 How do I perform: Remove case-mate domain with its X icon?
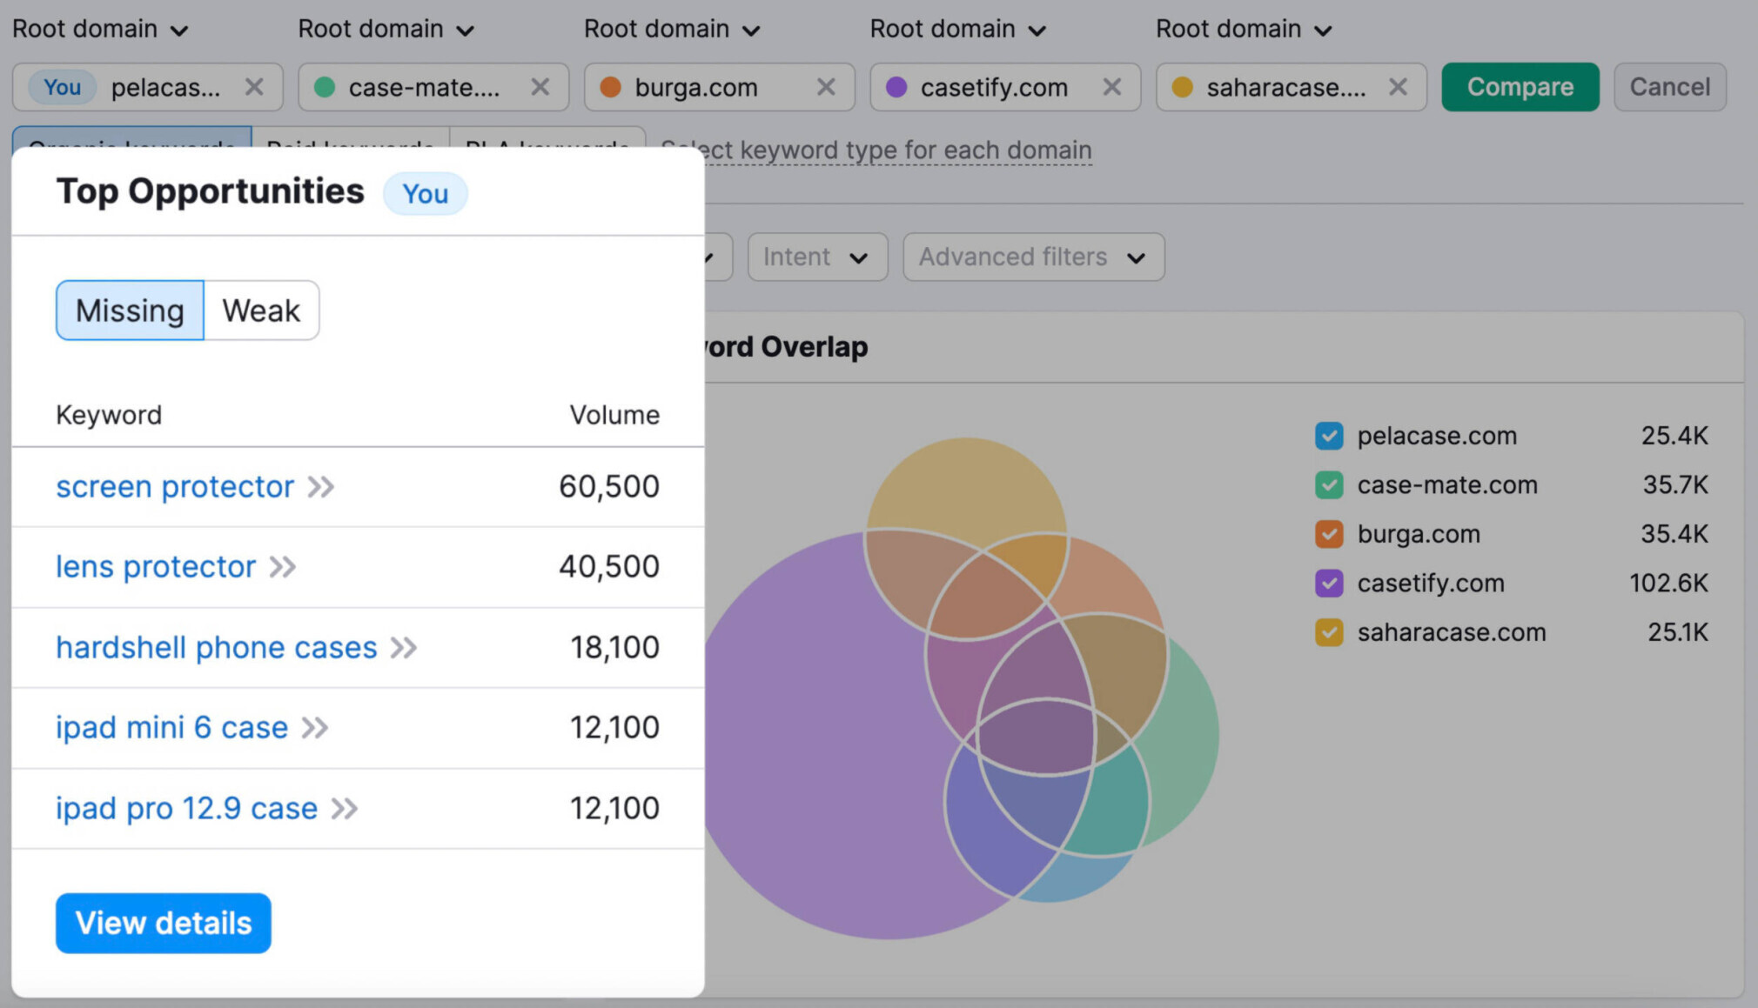540,87
